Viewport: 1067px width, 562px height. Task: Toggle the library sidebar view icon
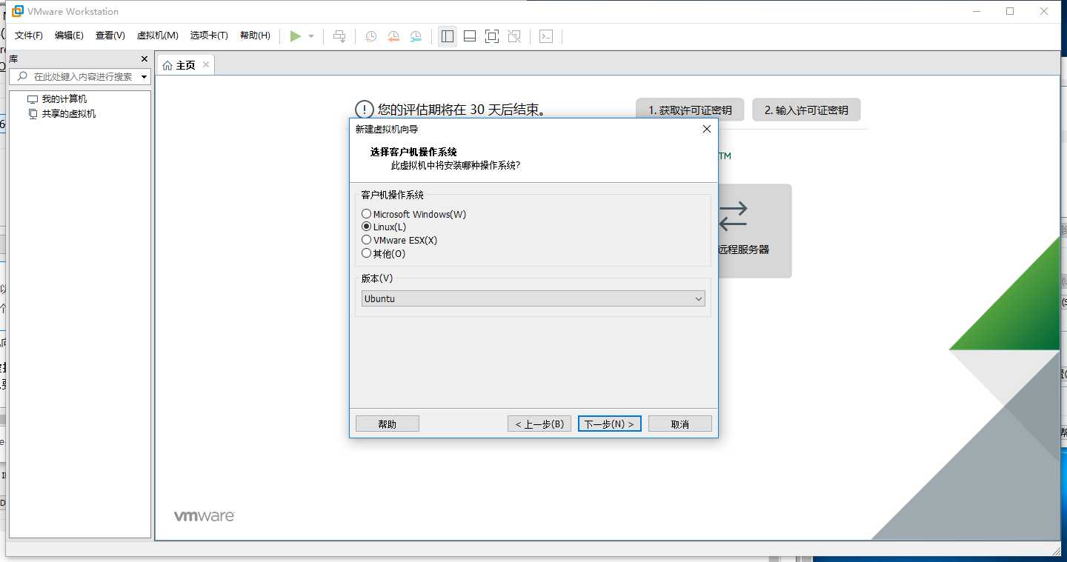point(448,36)
